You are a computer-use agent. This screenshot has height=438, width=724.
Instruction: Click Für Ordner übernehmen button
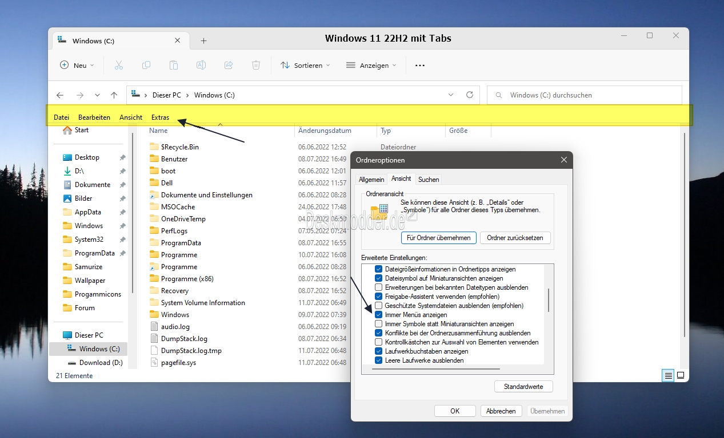(439, 238)
